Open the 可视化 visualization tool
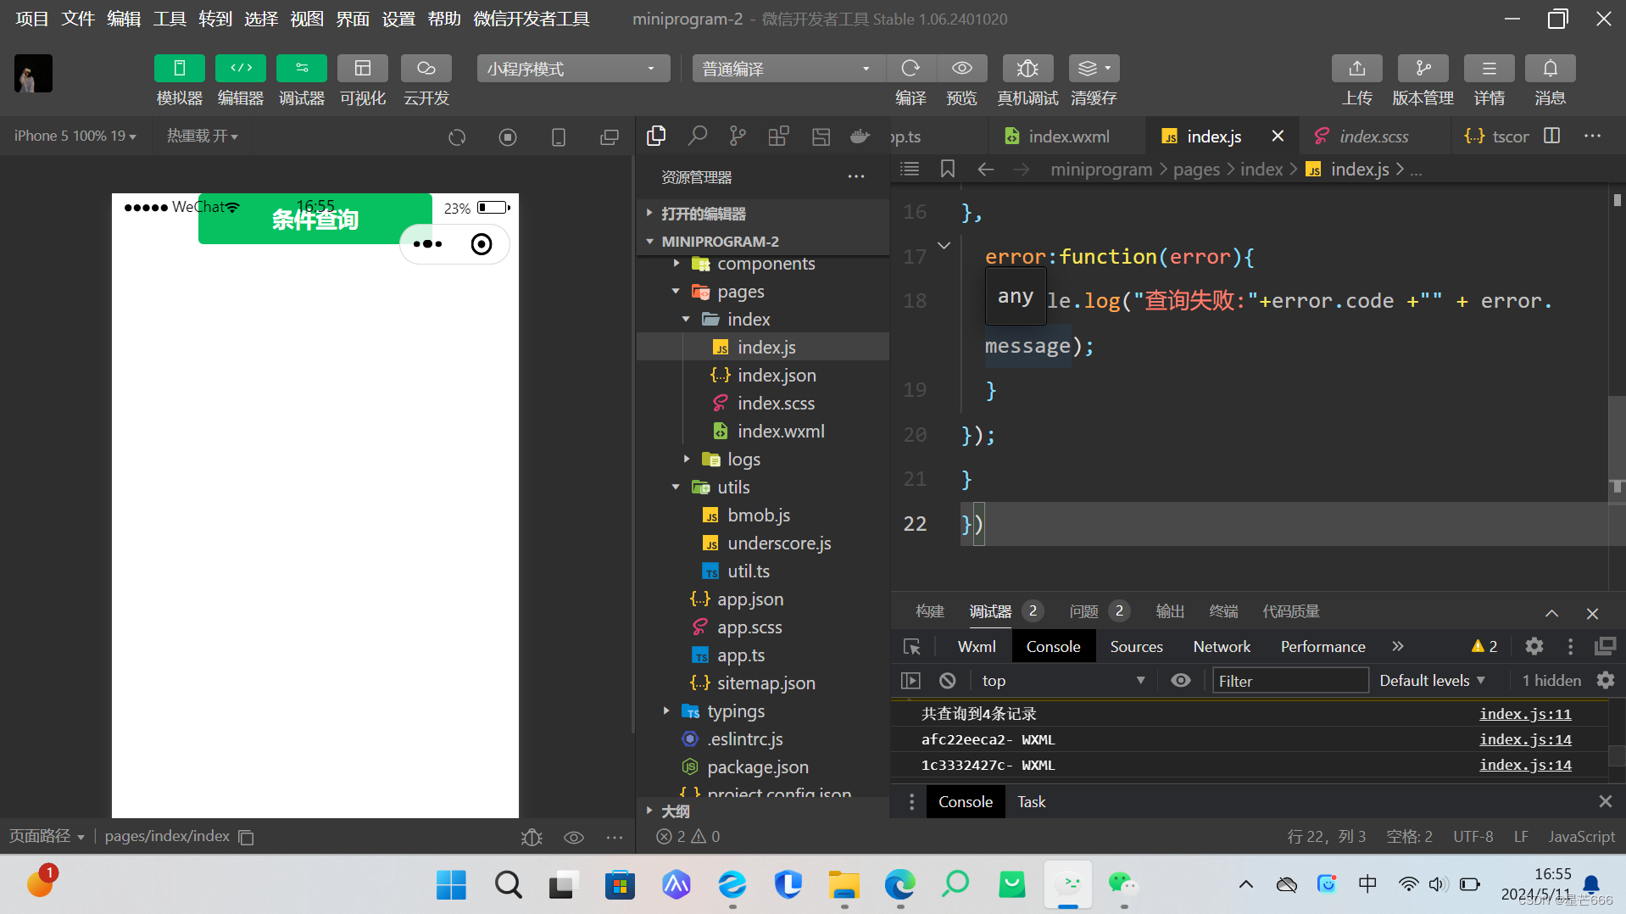 [363, 68]
